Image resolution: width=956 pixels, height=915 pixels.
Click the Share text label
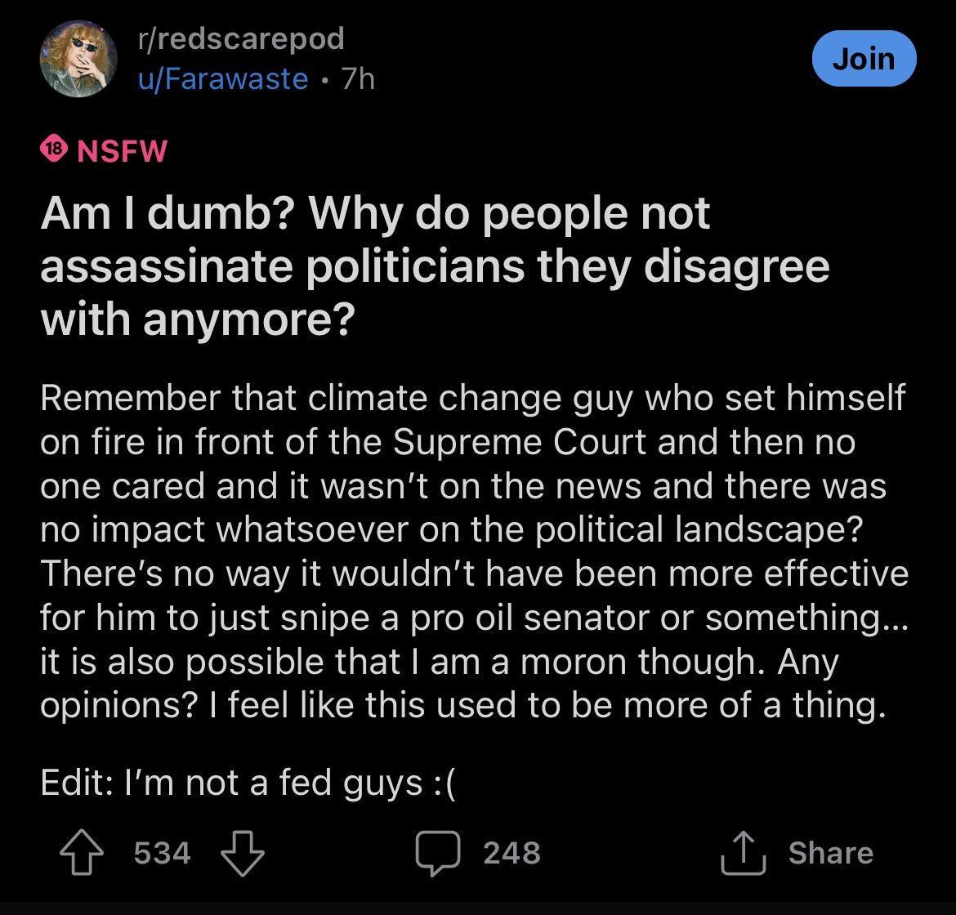[831, 853]
